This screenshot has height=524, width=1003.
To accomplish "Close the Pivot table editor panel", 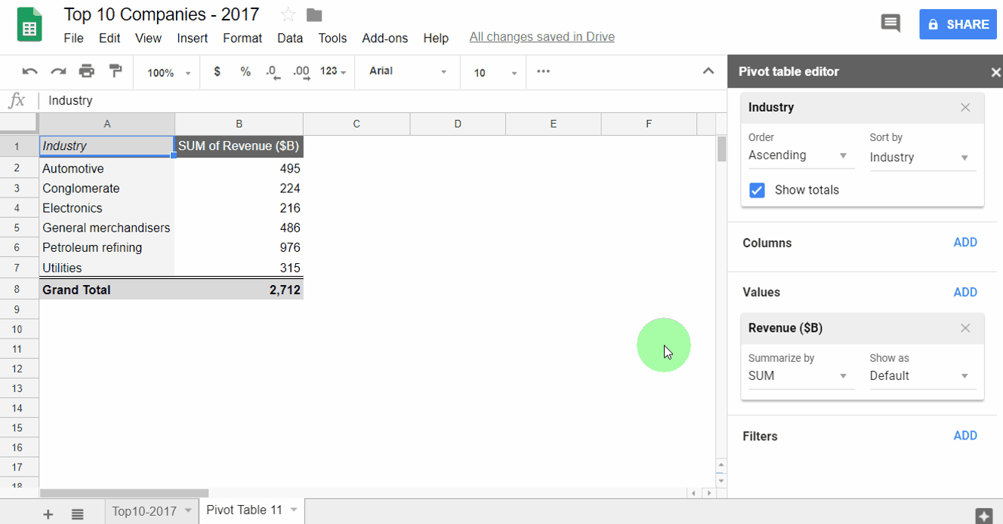I will (x=995, y=72).
